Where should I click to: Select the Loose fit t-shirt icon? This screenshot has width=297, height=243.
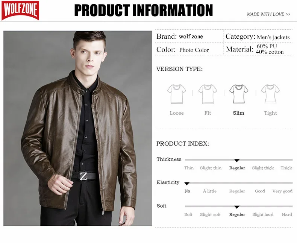click(x=177, y=94)
